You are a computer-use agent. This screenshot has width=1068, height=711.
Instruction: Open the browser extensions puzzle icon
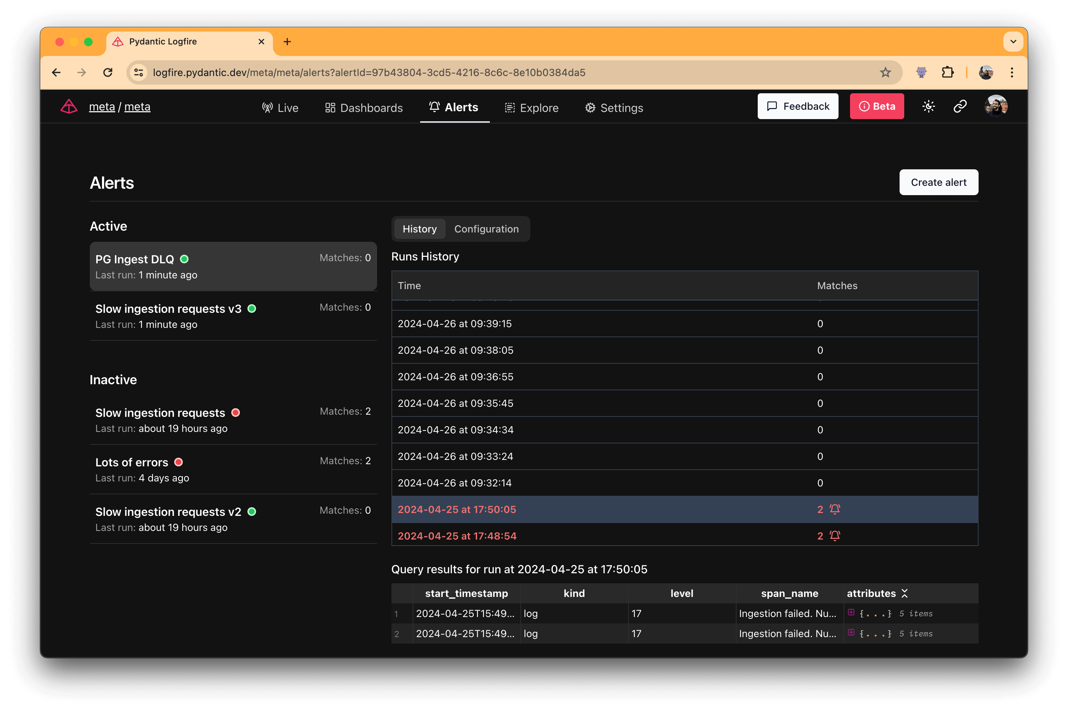pyautogui.click(x=947, y=72)
